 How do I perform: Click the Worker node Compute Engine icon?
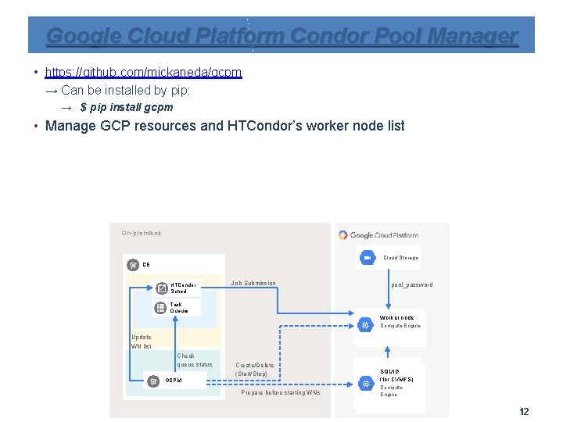(x=365, y=325)
